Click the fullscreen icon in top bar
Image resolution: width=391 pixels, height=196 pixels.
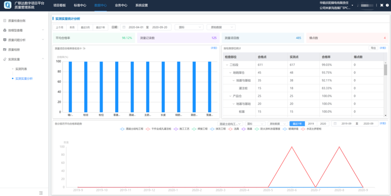pos(382,5)
